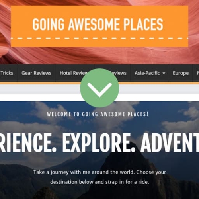Click the ADVENT headline word at the right
The width and height of the screenshot is (199, 199).
click(170, 142)
